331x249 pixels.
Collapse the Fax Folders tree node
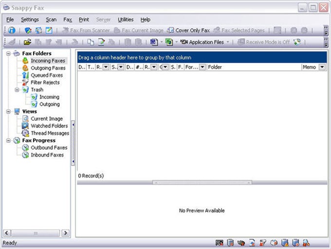click(8, 53)
